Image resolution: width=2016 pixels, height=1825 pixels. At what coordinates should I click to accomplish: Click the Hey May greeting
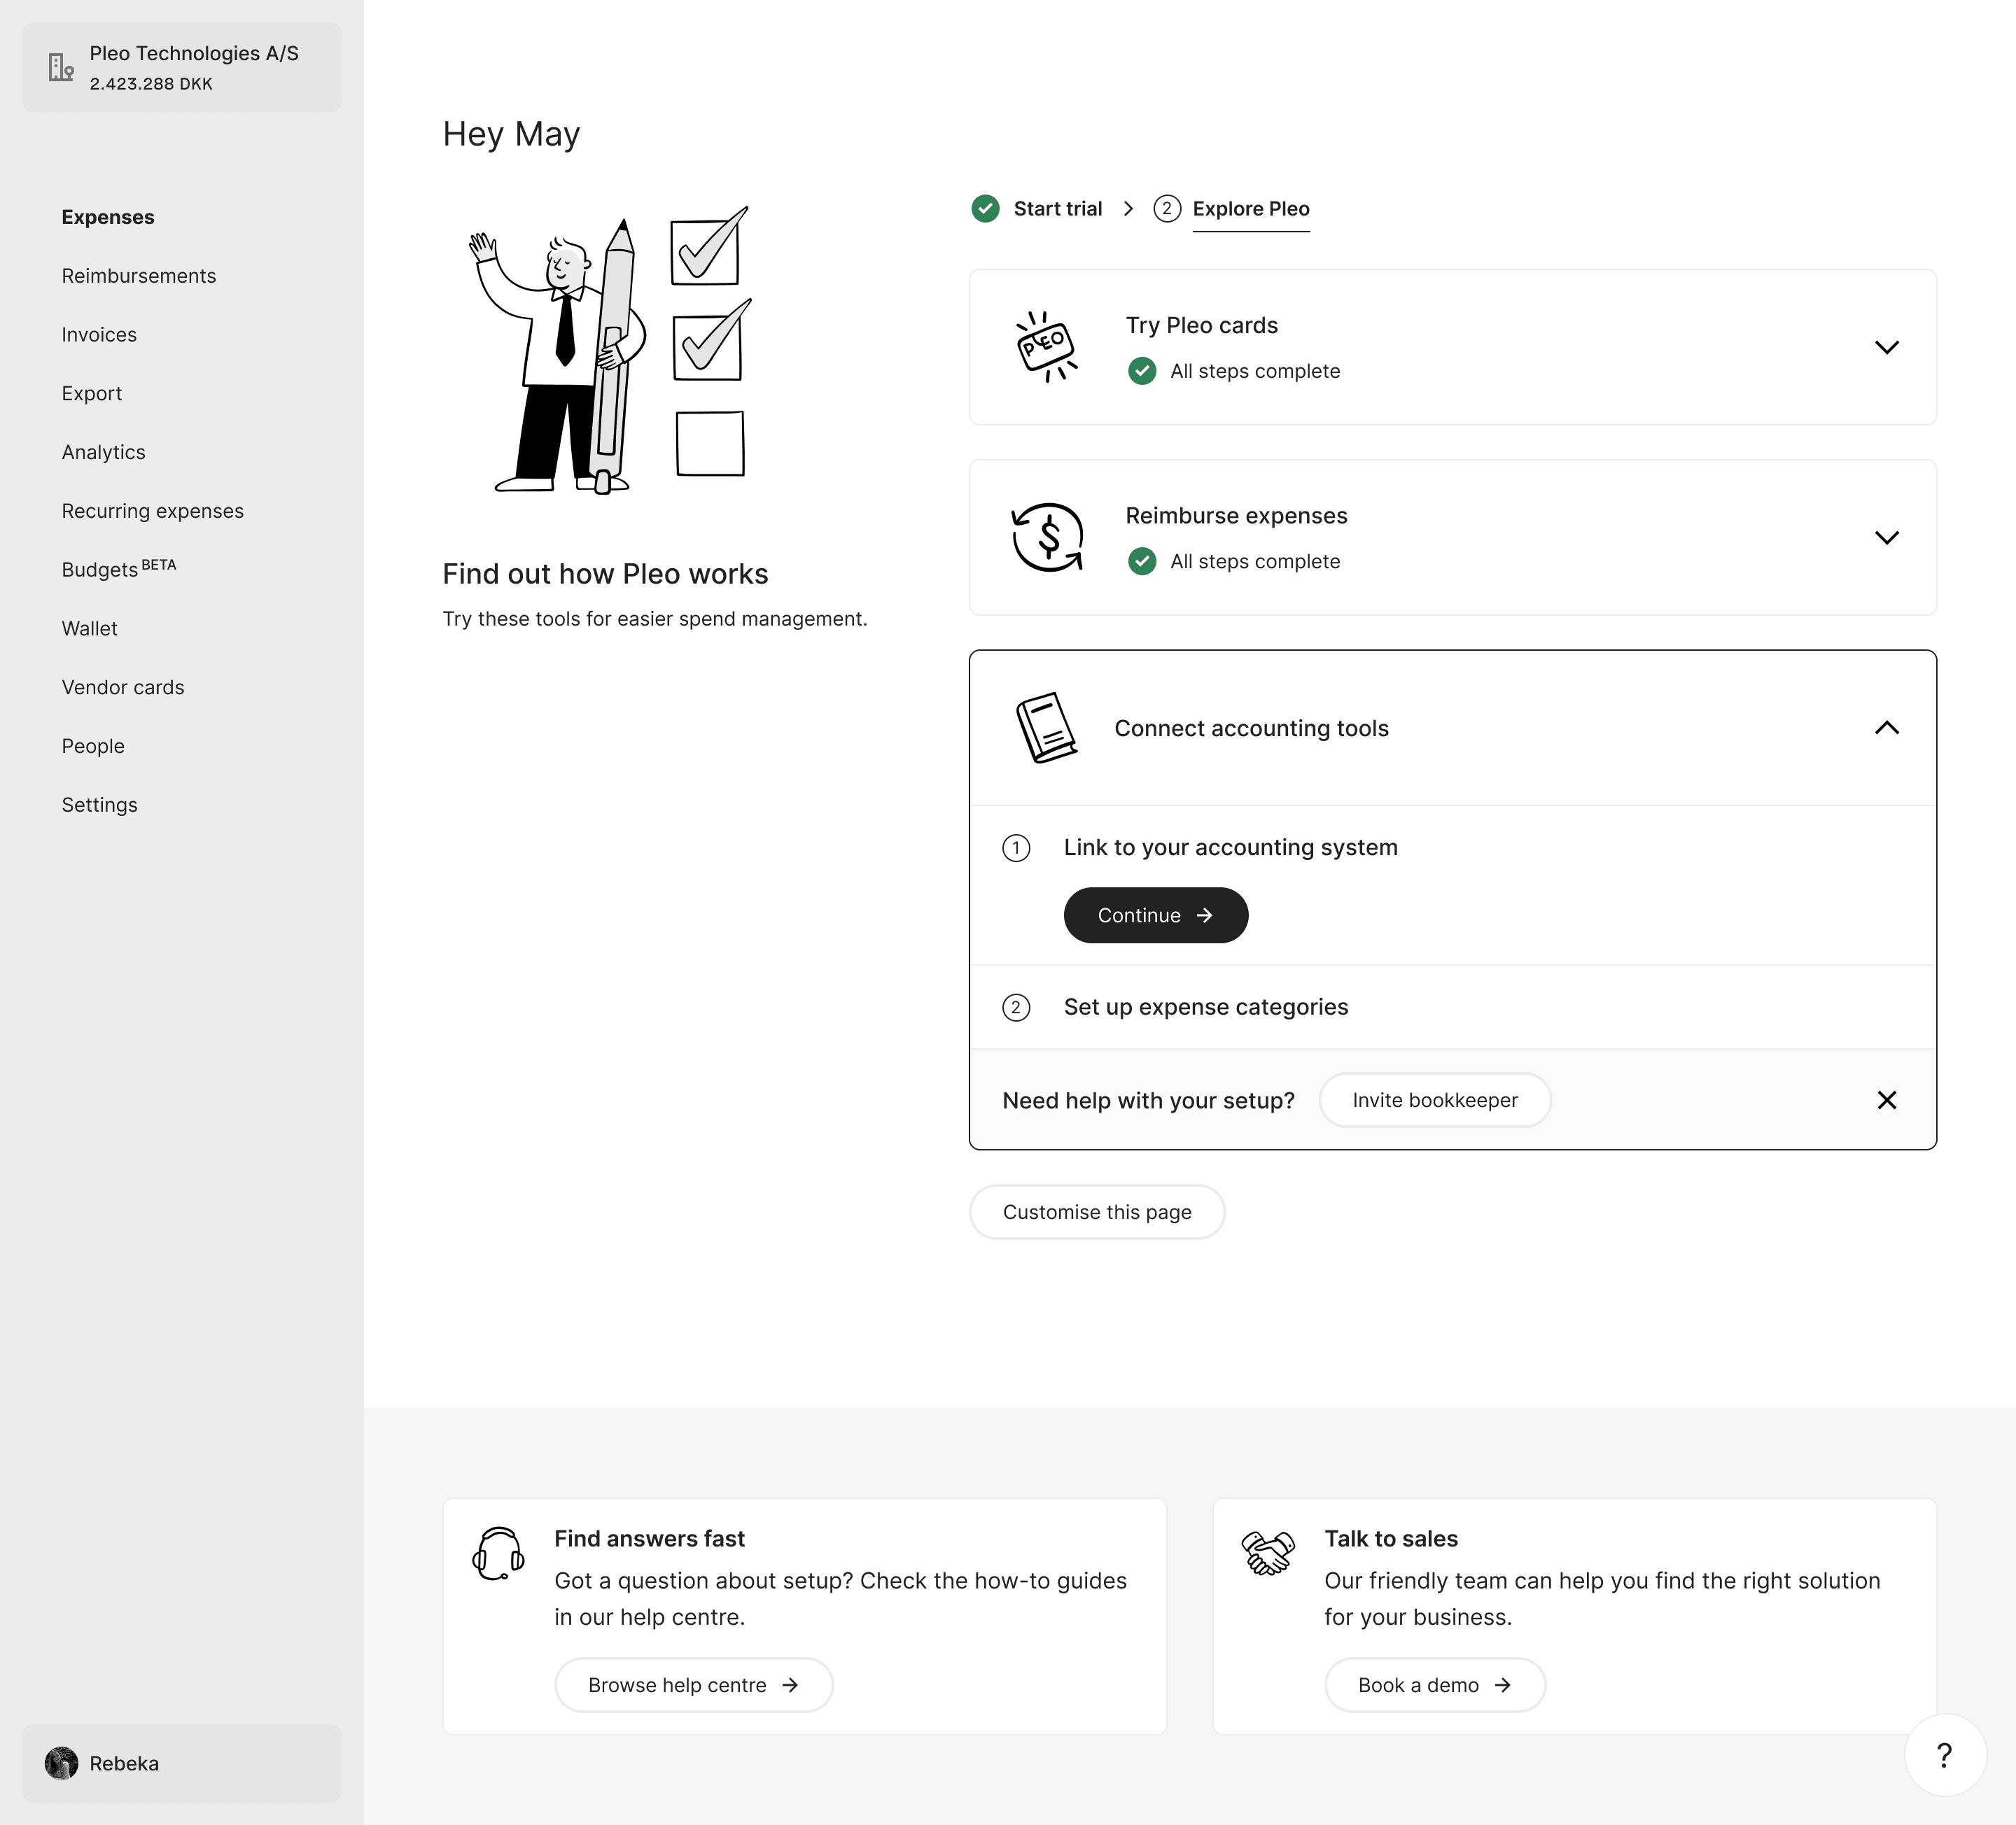[511, 134]
